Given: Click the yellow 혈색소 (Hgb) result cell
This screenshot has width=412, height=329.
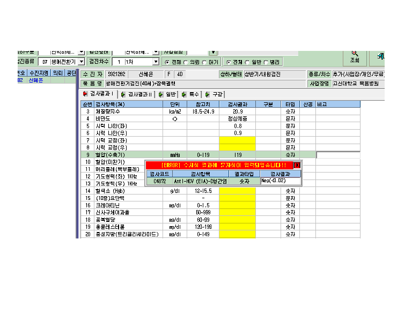Looking at the screenshot, I should [237, 191].
